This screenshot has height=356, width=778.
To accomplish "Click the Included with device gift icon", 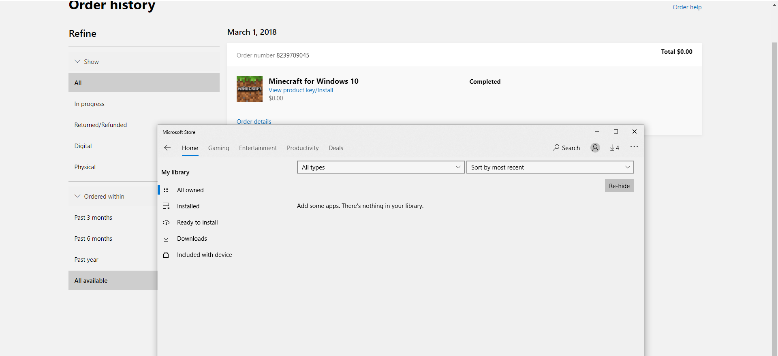I will 166,255.
